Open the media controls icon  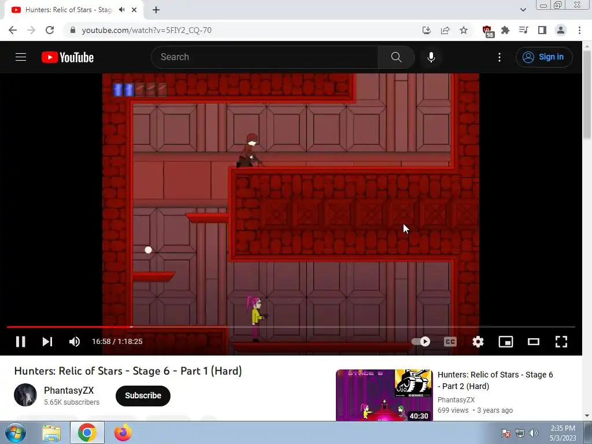click(524, 30)
